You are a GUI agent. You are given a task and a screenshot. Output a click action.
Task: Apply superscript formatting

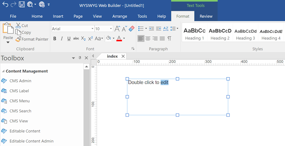[x=90, y=38]
